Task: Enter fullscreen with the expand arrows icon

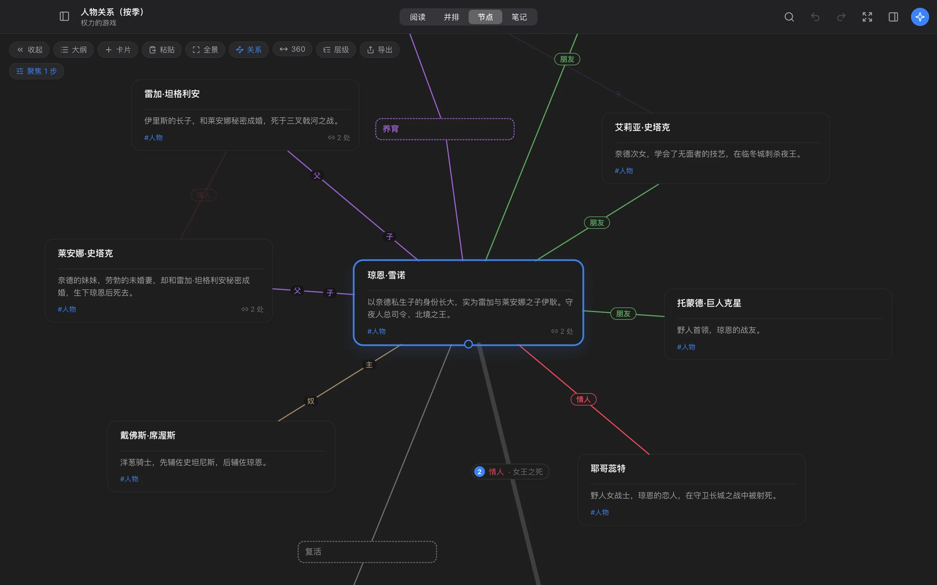Action: point(867,17)
